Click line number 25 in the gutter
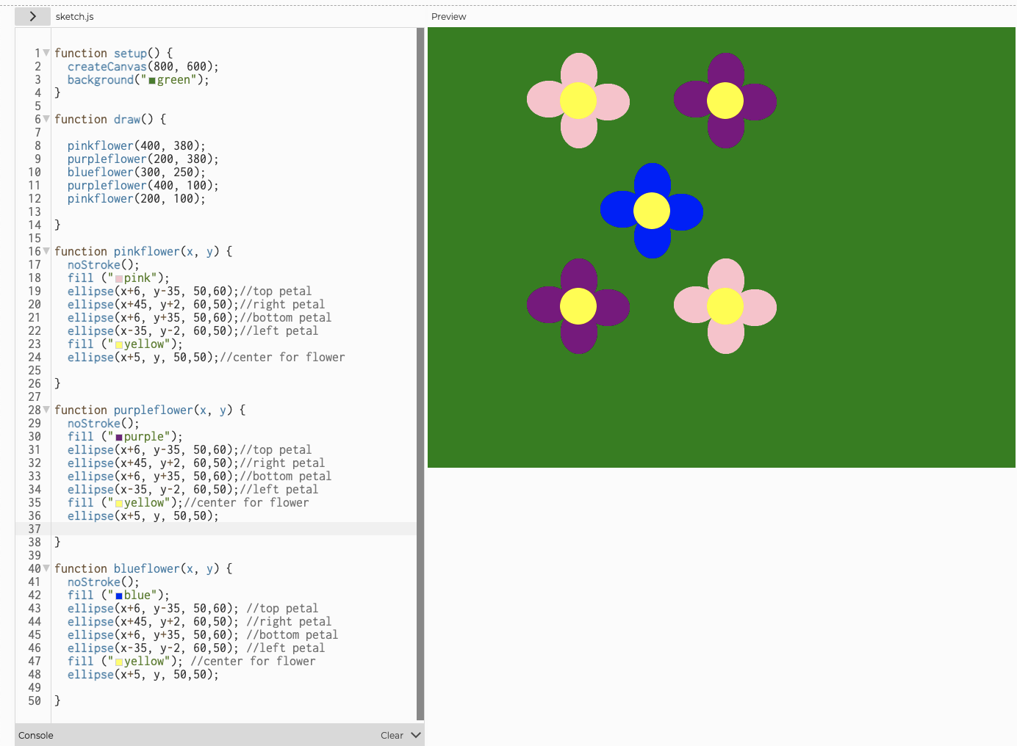The image size is (1017, 746). (35, 370)
